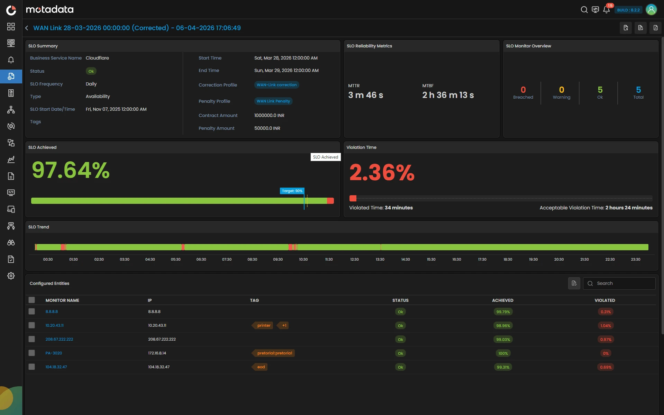Click the document-with-checkmark icon button
664x415 pixels.
640,28
